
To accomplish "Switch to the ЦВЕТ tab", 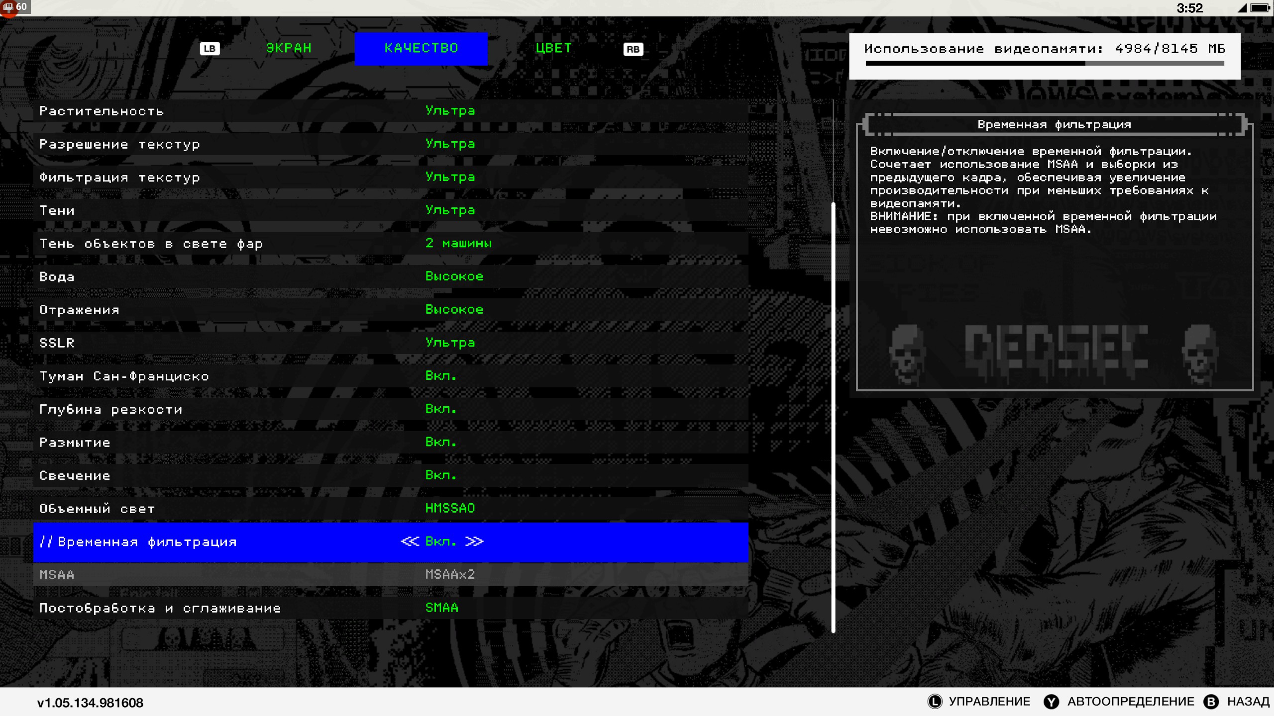I will [x=553, y=48].
